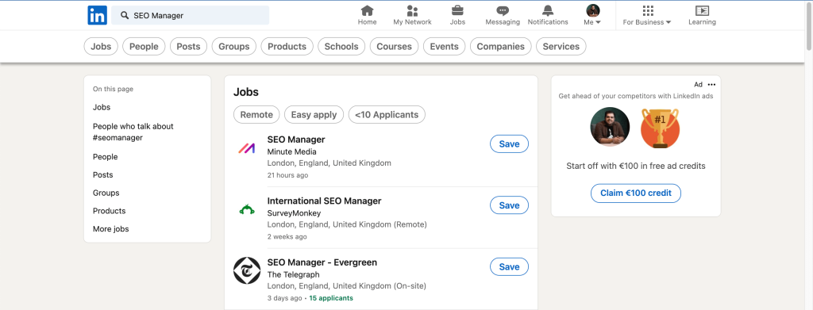Open the Jobs briefcase icon
This screenshot has height=310, width=813.
457,11
